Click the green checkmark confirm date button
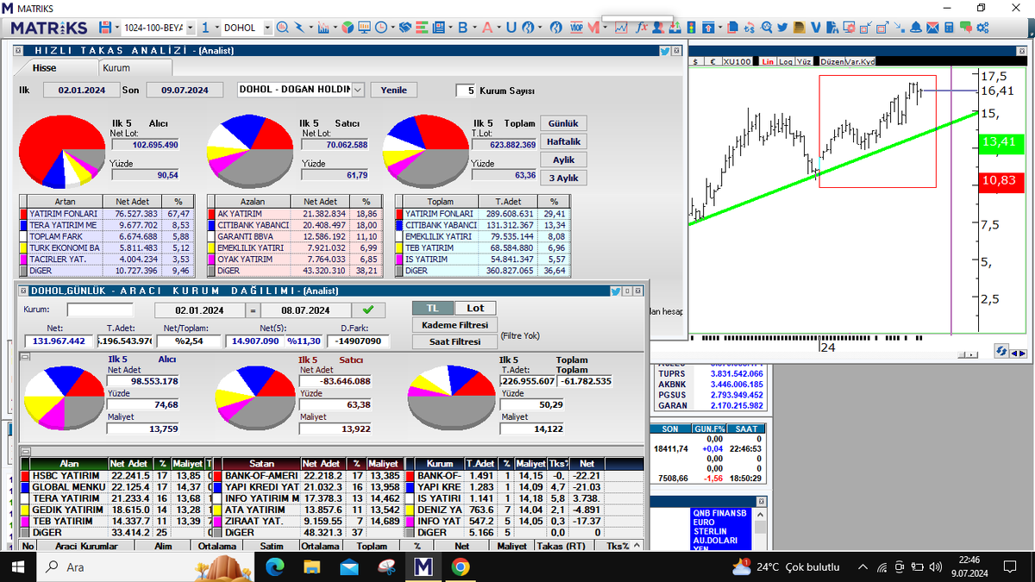Image resolution: width=1035 pixels, height=582 pixels. click(x=368, y=310)
